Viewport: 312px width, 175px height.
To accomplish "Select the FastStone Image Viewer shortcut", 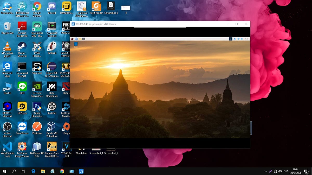I will coord(22,150).
